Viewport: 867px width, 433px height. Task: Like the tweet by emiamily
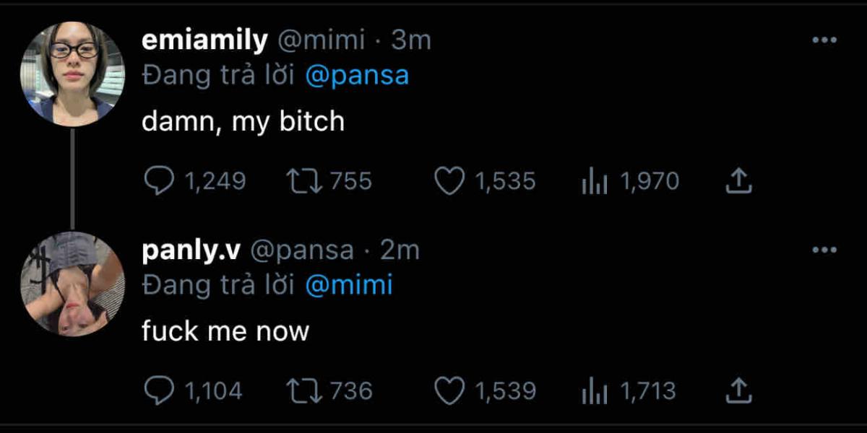click(x=449, y=181)
